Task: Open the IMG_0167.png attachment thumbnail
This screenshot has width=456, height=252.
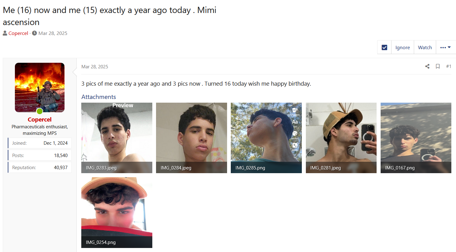Action: 416,138
